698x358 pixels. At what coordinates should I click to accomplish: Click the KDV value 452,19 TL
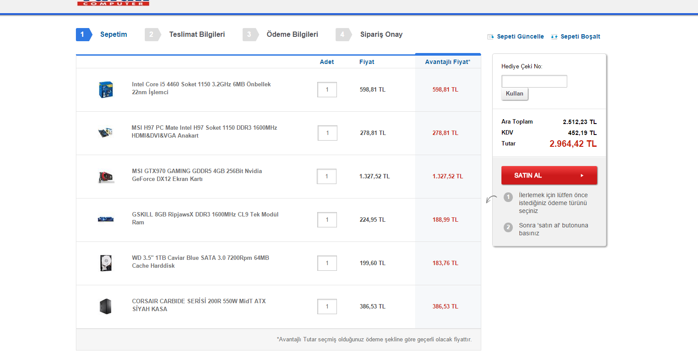[x=582, y=133]
